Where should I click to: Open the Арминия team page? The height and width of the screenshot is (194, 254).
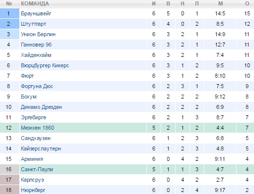pos(32,159)
